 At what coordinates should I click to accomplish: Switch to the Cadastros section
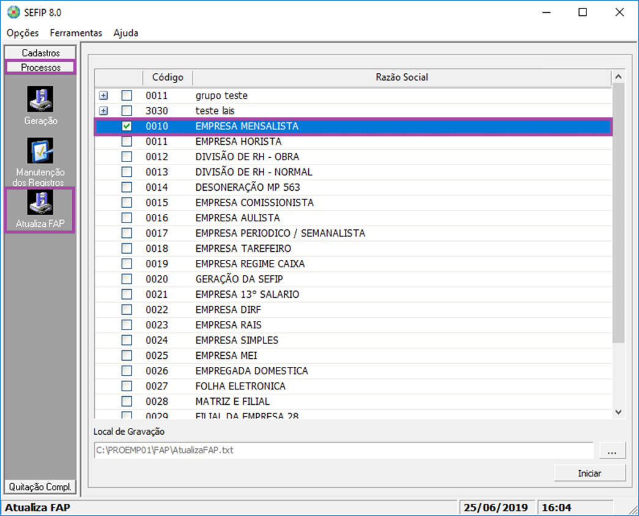[x=40, y=53]
